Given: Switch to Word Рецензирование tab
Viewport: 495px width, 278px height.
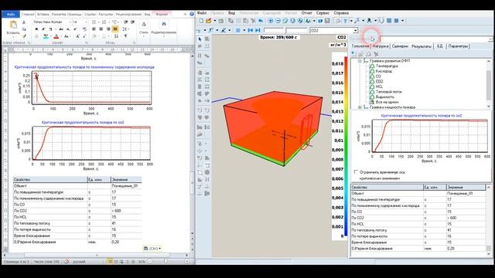Looking at the screenshot, I should [x=128, y=14].
